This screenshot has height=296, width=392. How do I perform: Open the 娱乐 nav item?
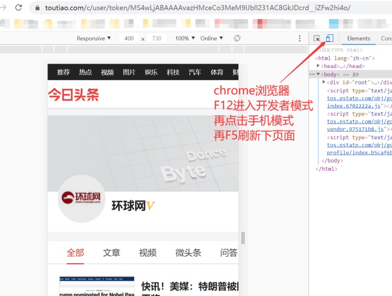point(151,72)
